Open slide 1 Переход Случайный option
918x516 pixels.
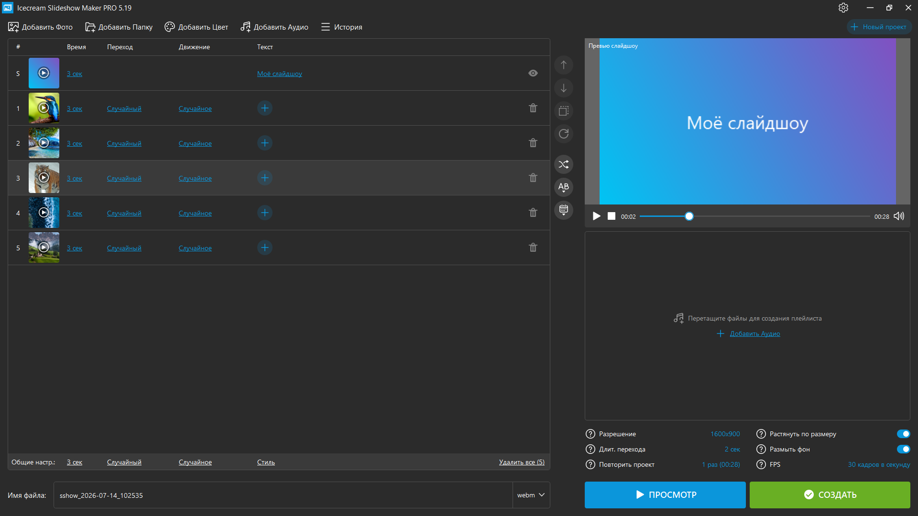click(x=124, y=108)
